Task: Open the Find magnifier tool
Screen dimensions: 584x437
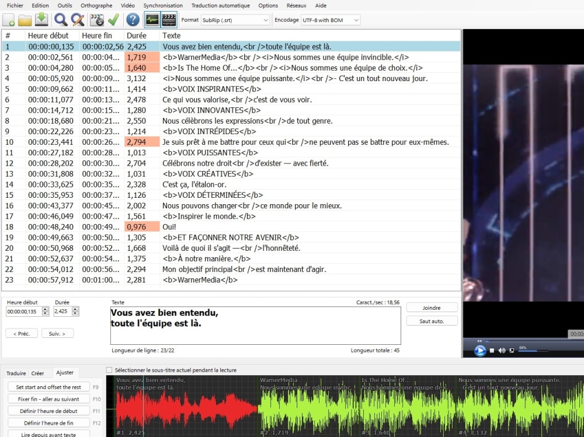Action: (61, 20)
